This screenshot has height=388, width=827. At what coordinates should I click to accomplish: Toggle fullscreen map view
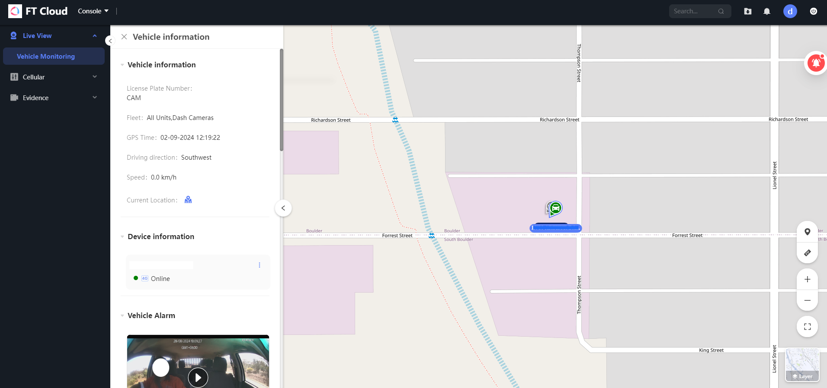tap(807, 327)
